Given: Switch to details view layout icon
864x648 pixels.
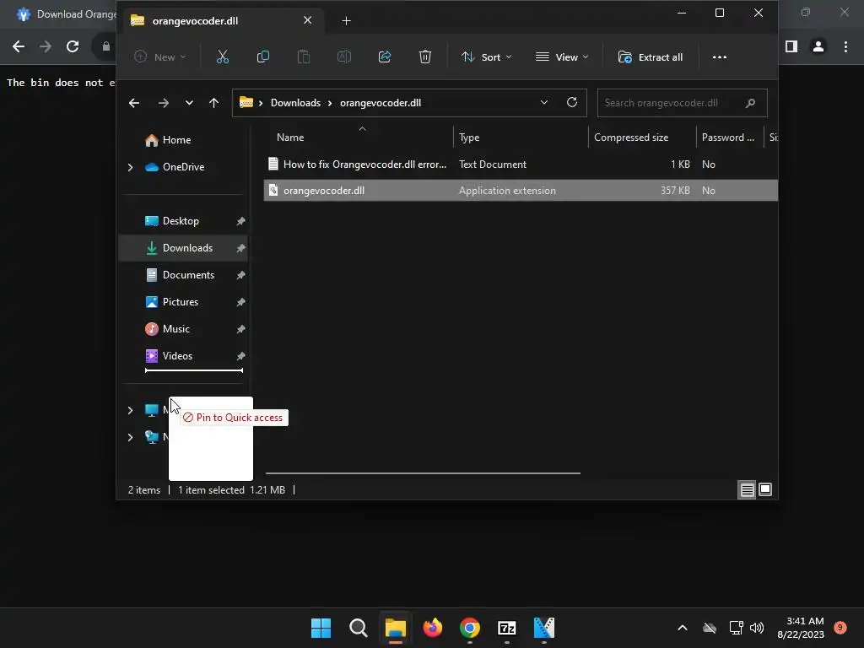Looking at the screenshot, I should pos(748,489).
